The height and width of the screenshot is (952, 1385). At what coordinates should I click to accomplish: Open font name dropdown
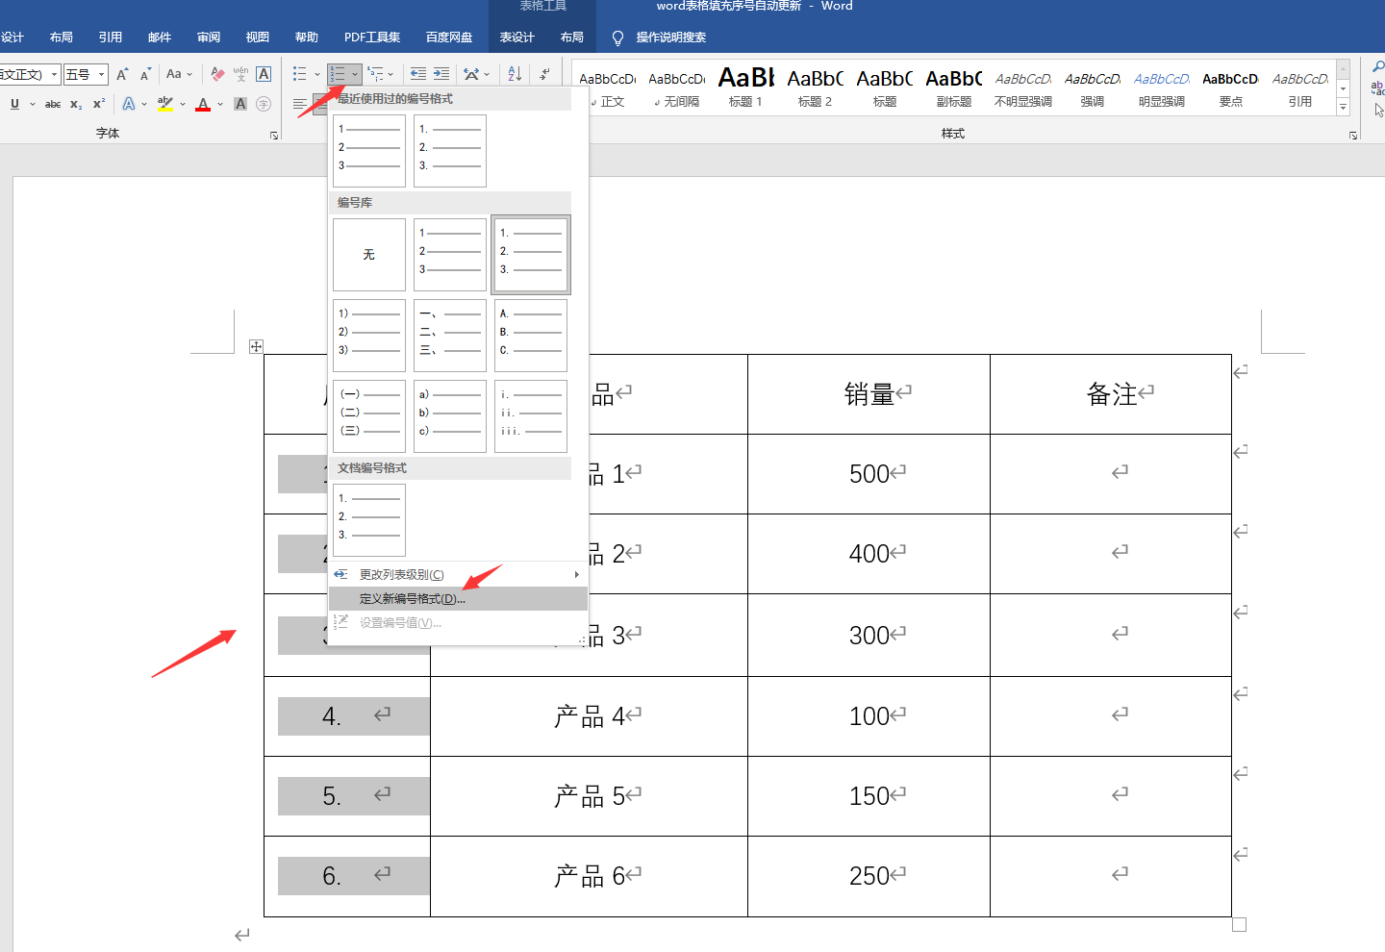pos(54,74)
